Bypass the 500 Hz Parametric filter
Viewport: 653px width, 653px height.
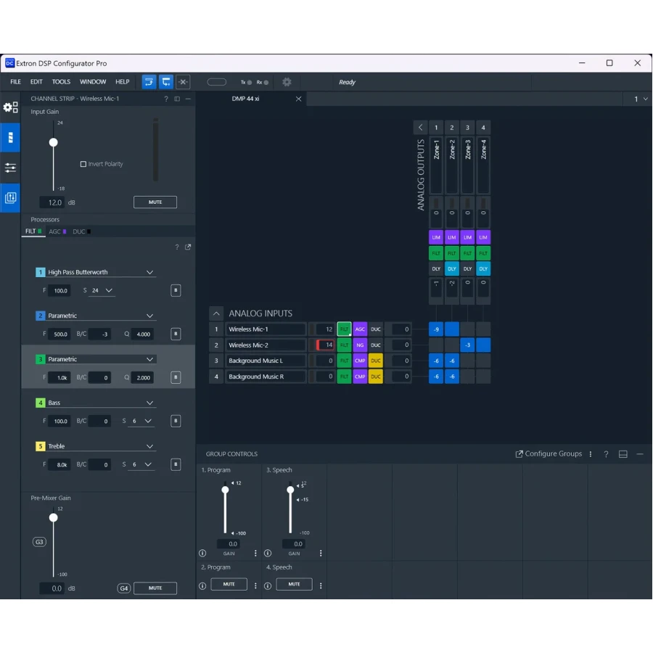(176, 334)
